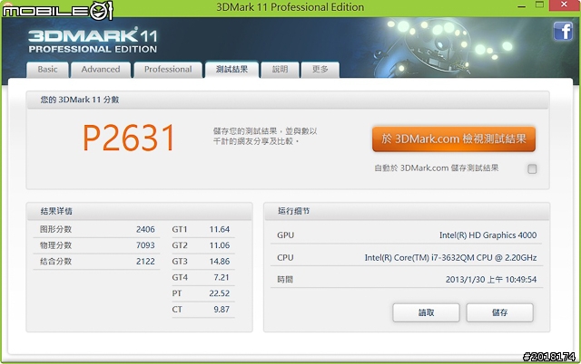Select the CT value 9.87
This screenshot has height=364, width=581.
click(x=222, y=310)
